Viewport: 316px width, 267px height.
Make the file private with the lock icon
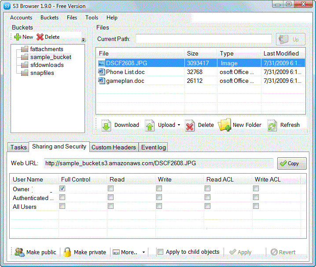click(67, 252)
